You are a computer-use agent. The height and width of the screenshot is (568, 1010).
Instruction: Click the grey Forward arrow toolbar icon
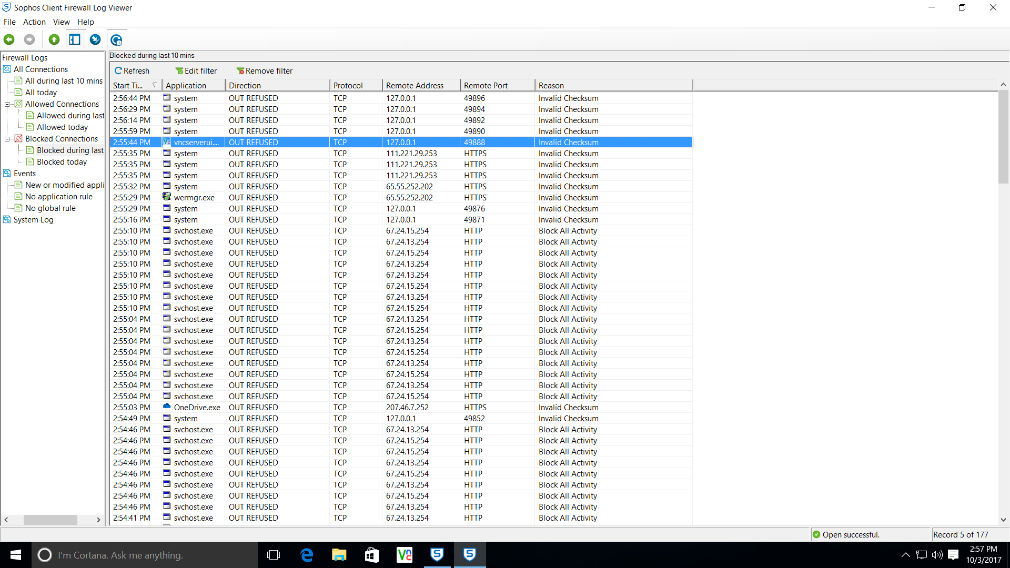pos(29,39)
